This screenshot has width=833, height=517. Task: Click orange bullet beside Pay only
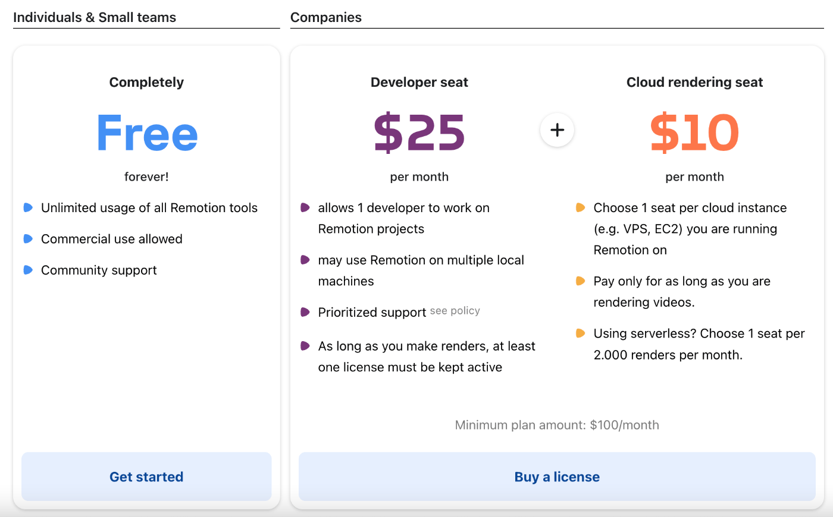point(581,281)
